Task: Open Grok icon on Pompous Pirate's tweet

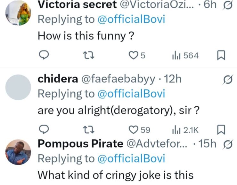Action: 227,145
